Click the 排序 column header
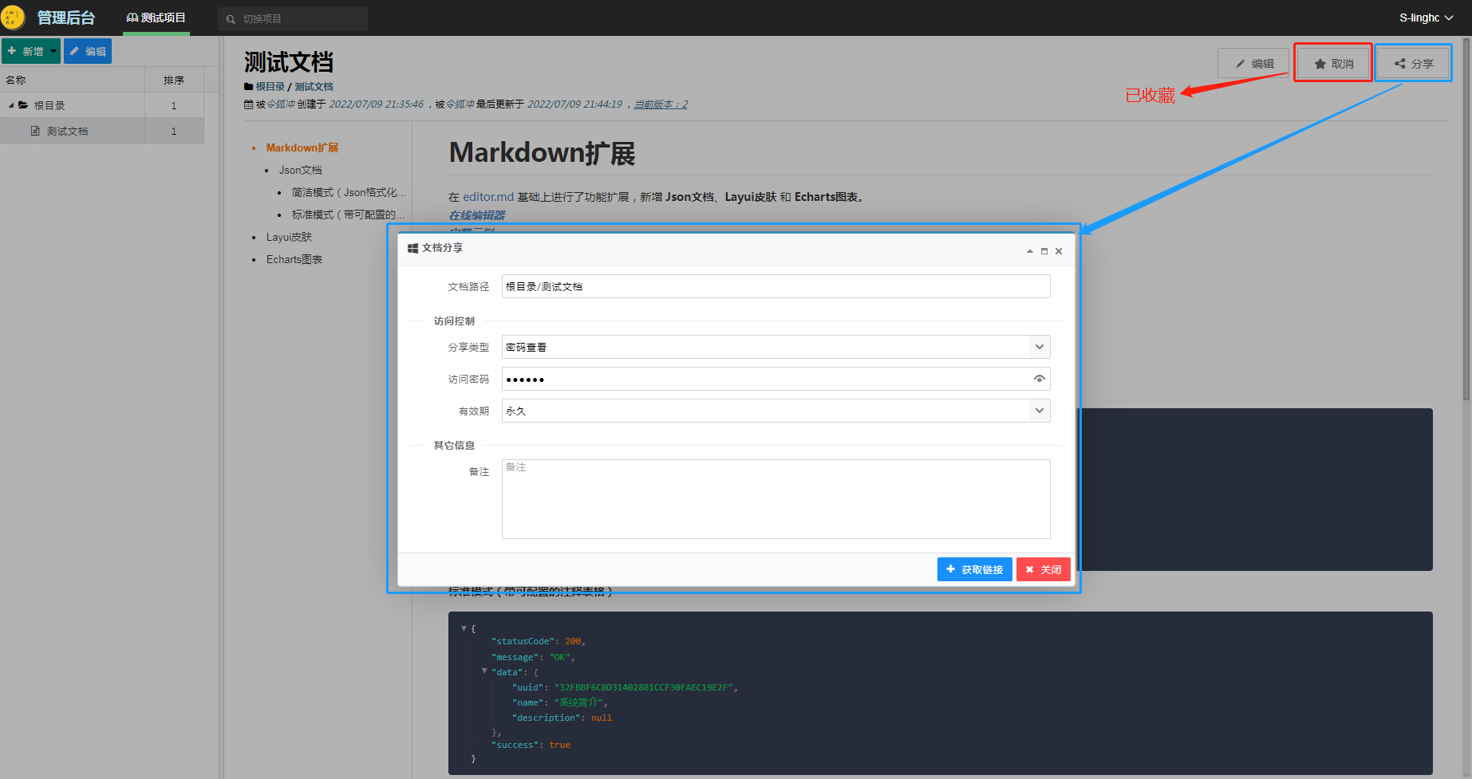Viewport: 1472px width, 779px height. tap(174, 80)
